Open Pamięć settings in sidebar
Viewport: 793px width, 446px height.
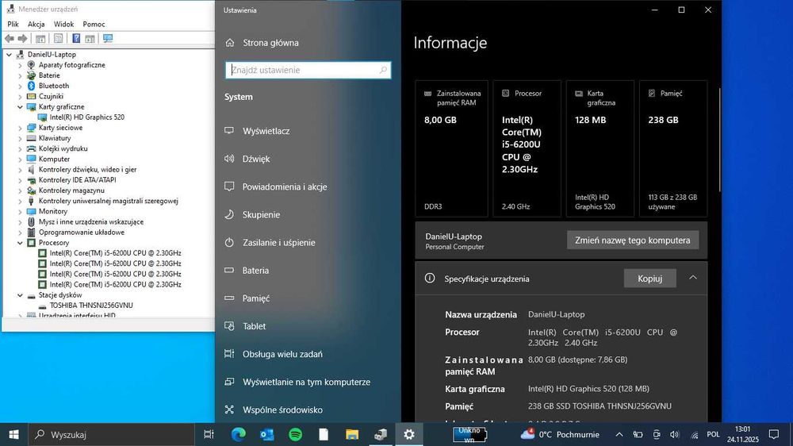tap(256, 298)
